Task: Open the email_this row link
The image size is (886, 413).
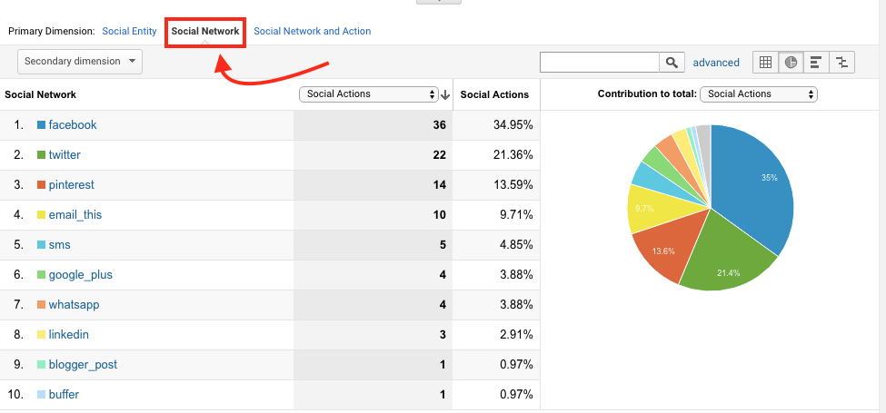Action: [x=75, y=214]
